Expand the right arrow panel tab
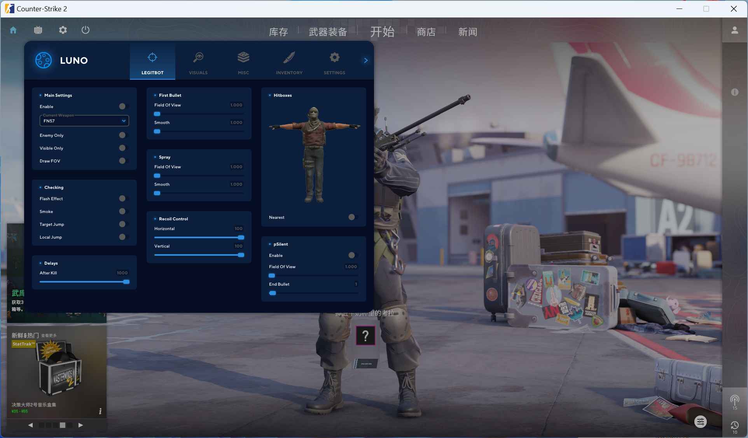Screen dimensions: 748x438 coord(366,60)
